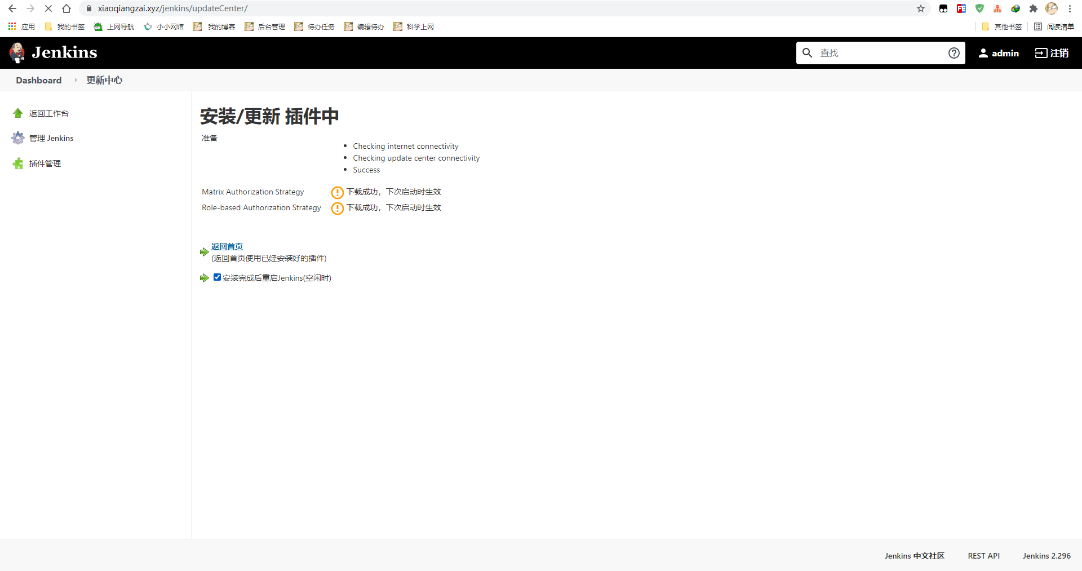Viewport: 1082px width, 571px height.
Task: Open the admin user profile
Action: pos(999,53)
